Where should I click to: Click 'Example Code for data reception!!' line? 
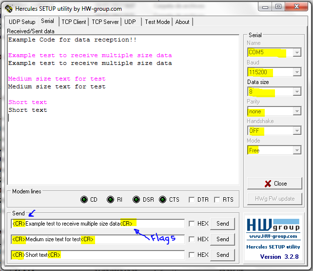click(x=72, y=40)
